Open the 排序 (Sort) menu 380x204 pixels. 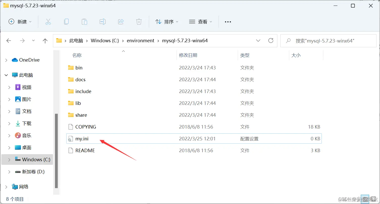[167, 22]
